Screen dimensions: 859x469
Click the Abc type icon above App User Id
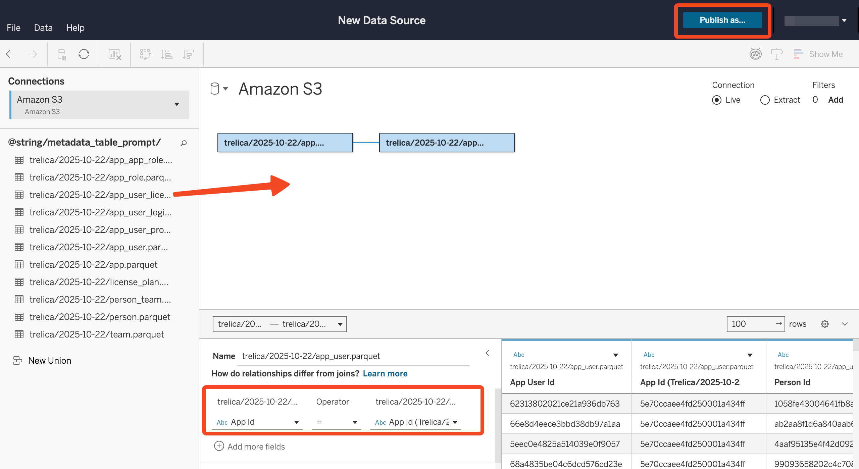518,355
